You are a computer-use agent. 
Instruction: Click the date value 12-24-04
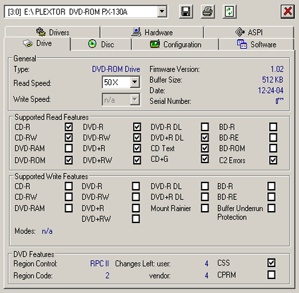pyautogui.click(x=270, y=91)
